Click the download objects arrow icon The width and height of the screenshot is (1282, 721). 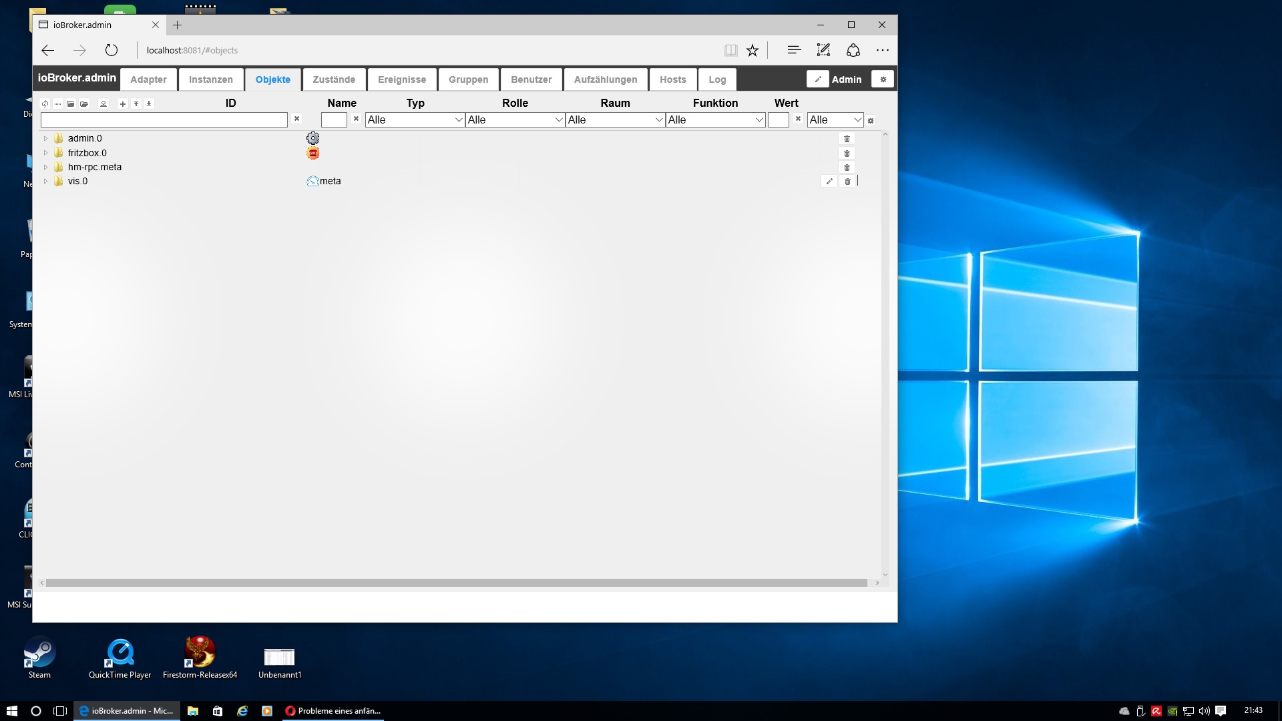[x=149, y=103]
